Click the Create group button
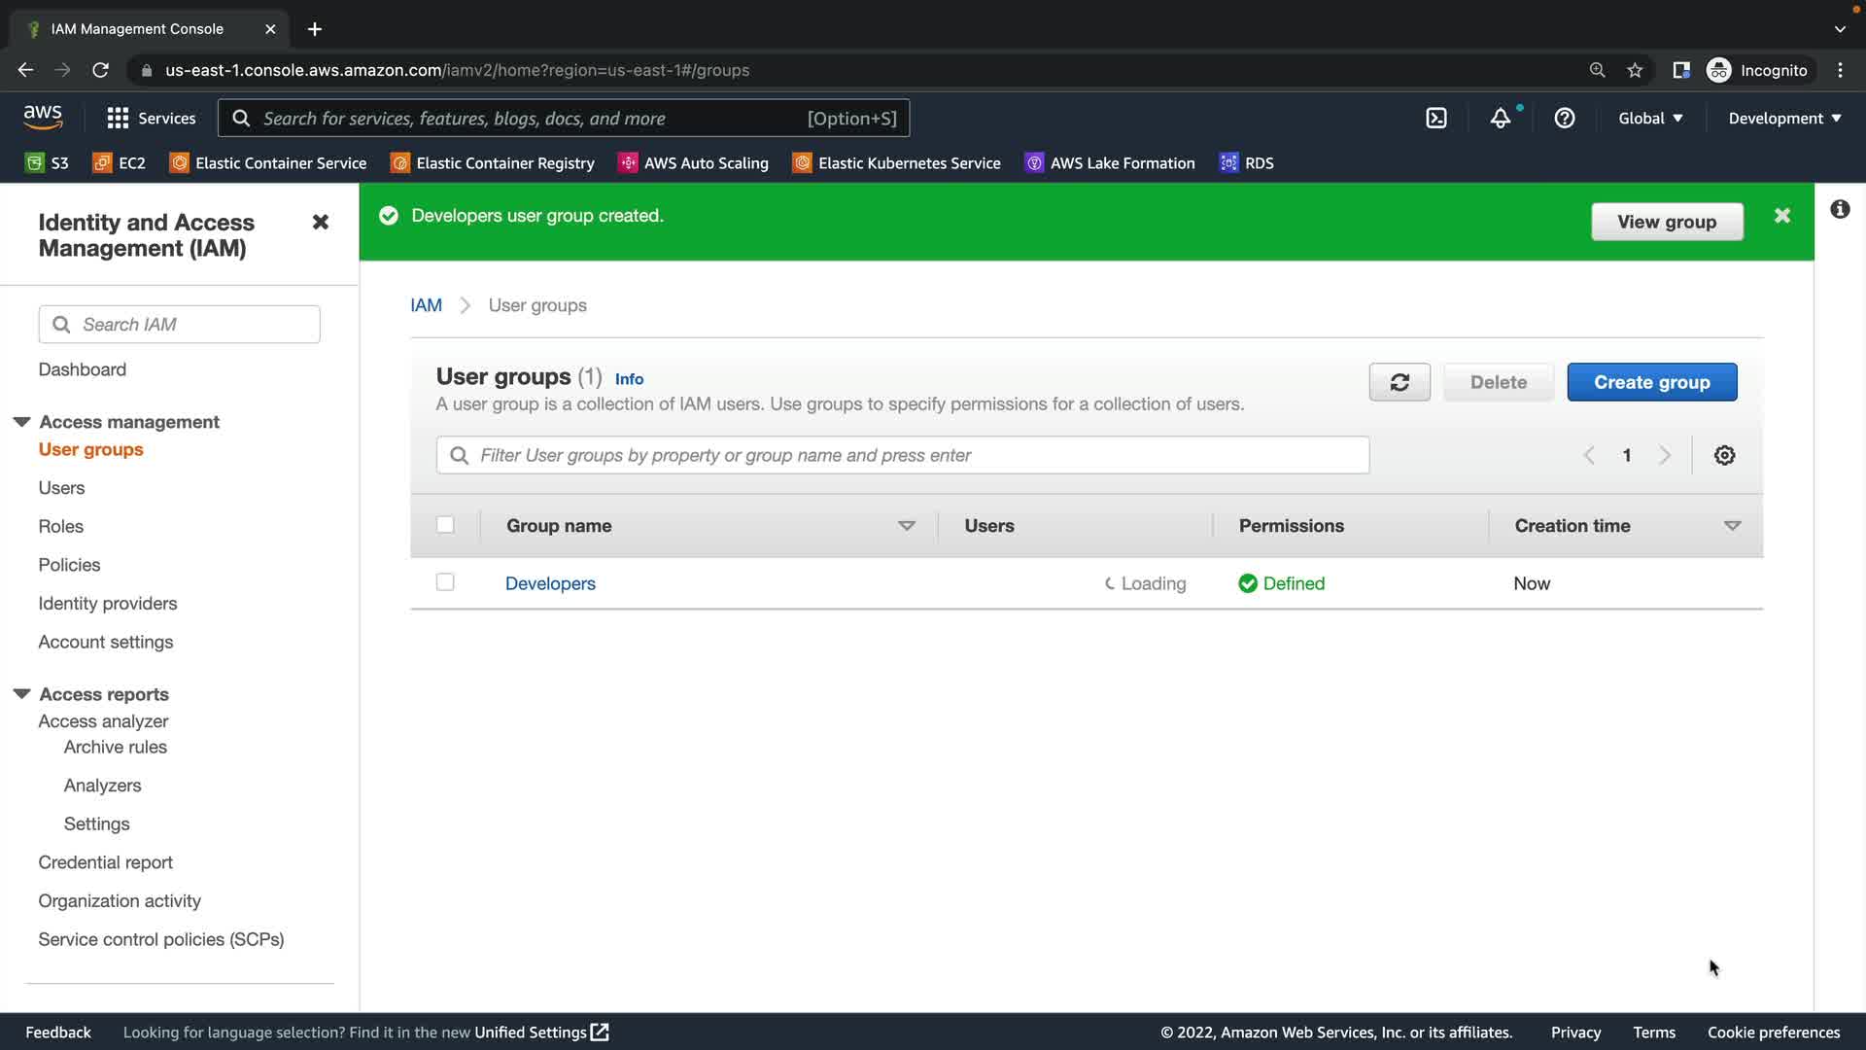 [1651, 382]
